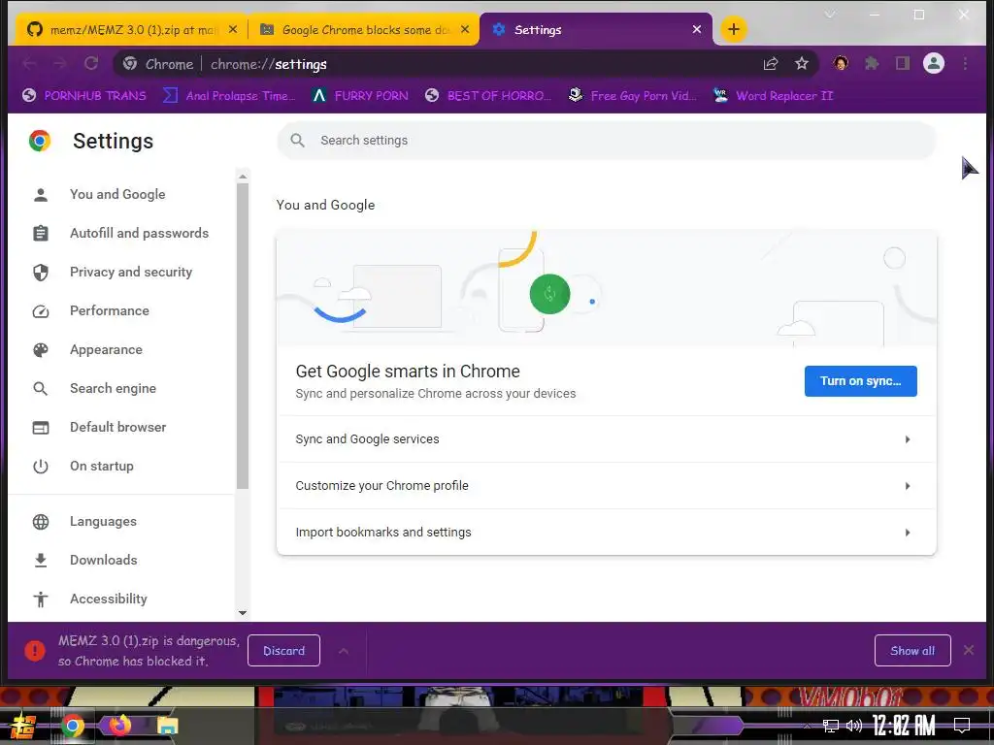Open the BEST OF HORRO... bookmark
Screen dimensions: 994x745
tap(488, 96)
